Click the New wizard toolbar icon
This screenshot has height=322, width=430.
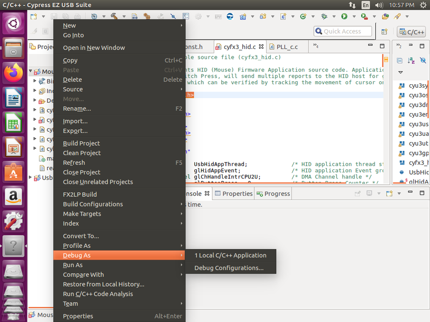tap(34, 16)
